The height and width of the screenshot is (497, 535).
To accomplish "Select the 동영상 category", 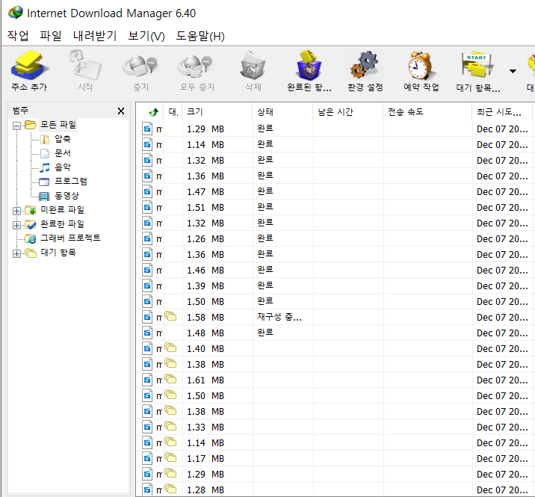I will point(67,196).
